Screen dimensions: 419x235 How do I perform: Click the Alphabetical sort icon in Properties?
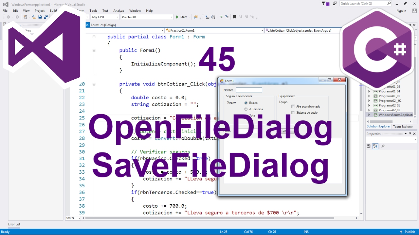click(375, 146)
